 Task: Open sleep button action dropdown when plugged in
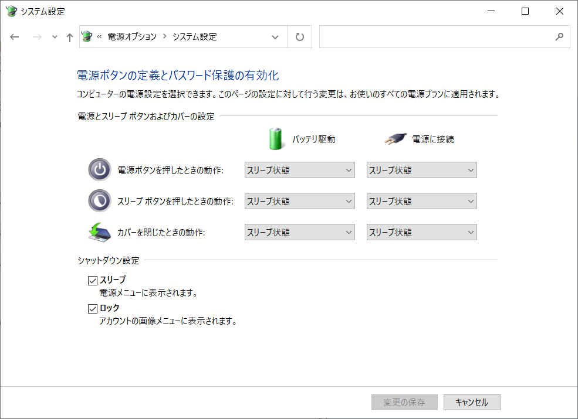pos(422,201)
